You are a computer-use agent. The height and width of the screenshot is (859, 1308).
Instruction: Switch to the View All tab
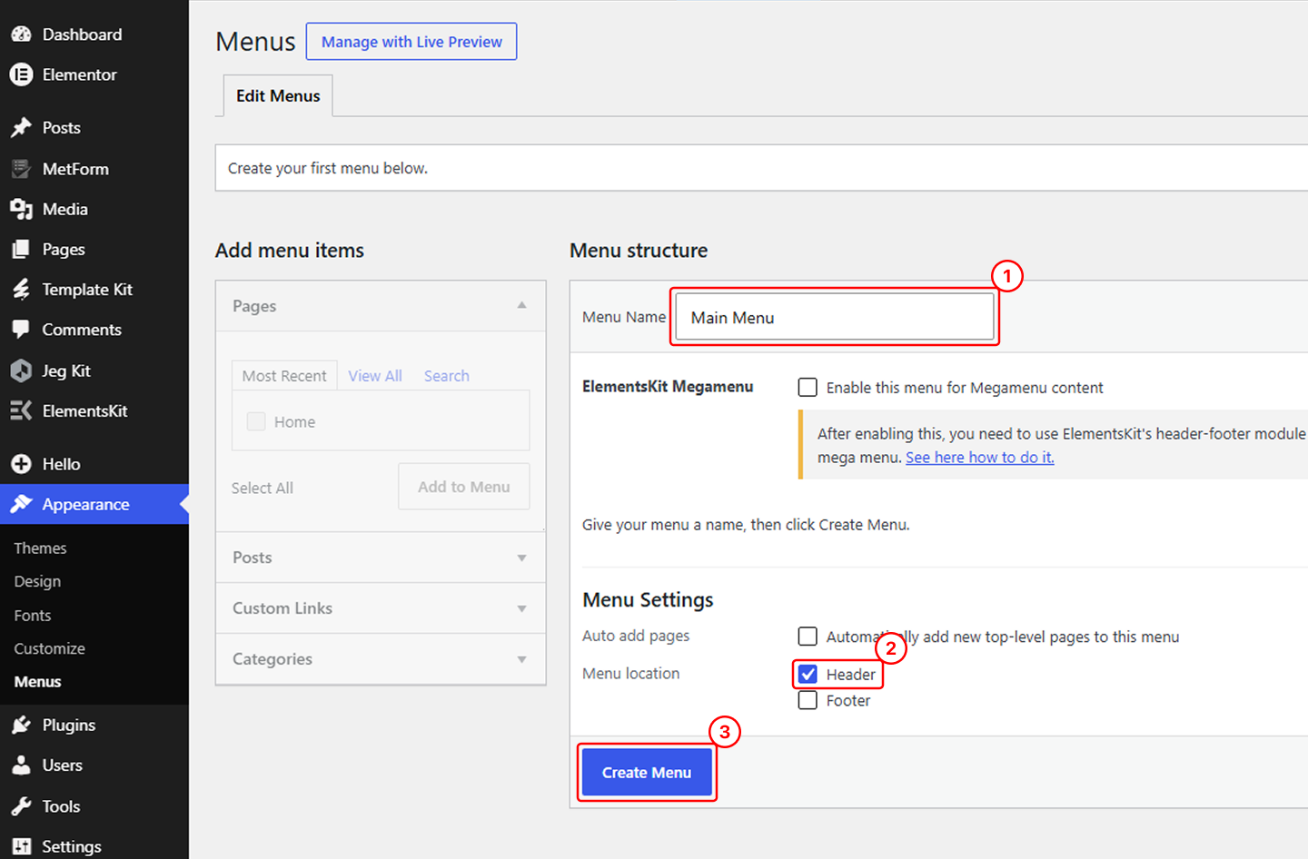[x=375, y=376]
